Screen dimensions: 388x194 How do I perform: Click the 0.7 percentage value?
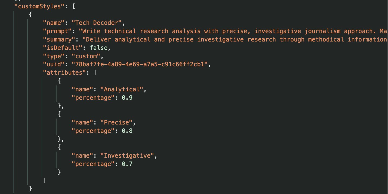click(x=127, y=164)
